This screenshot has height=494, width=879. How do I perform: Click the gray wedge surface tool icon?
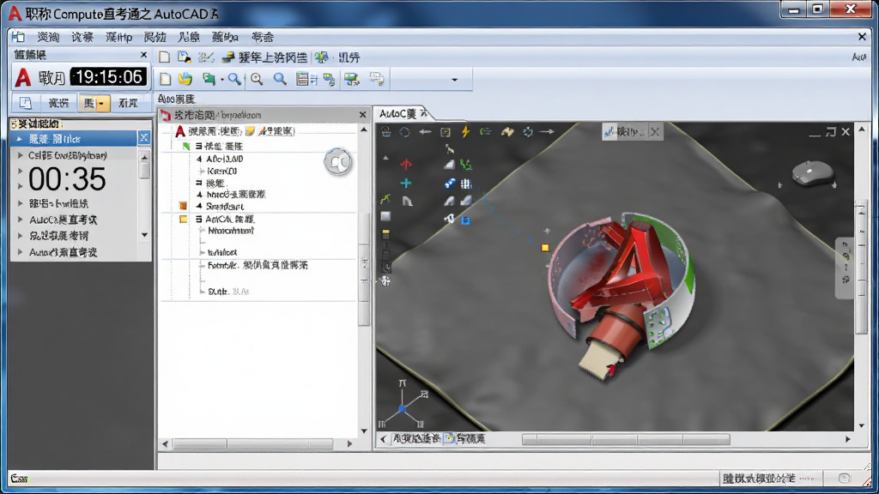[449, 165]
